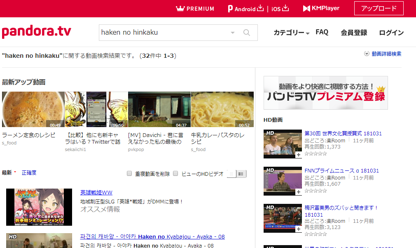Click the search input field

coord(164,33)
